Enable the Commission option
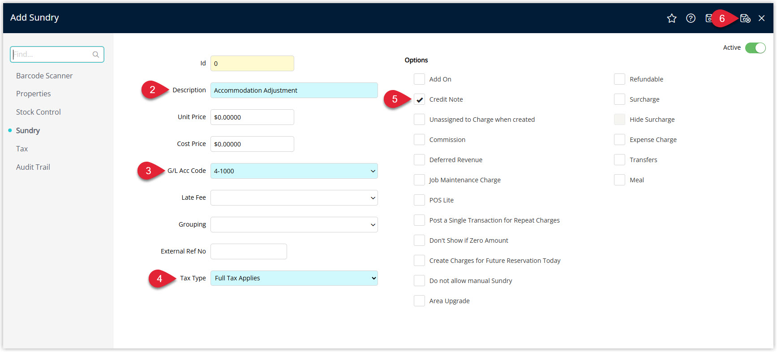Screen dimensions: 777x352 419,140
